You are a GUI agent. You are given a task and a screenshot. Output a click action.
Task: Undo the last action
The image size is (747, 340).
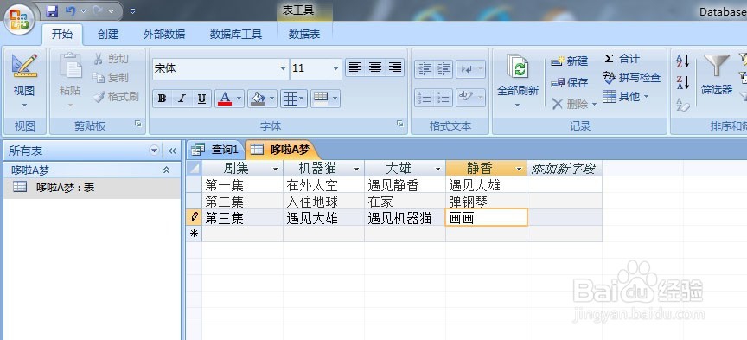[71, 10]
